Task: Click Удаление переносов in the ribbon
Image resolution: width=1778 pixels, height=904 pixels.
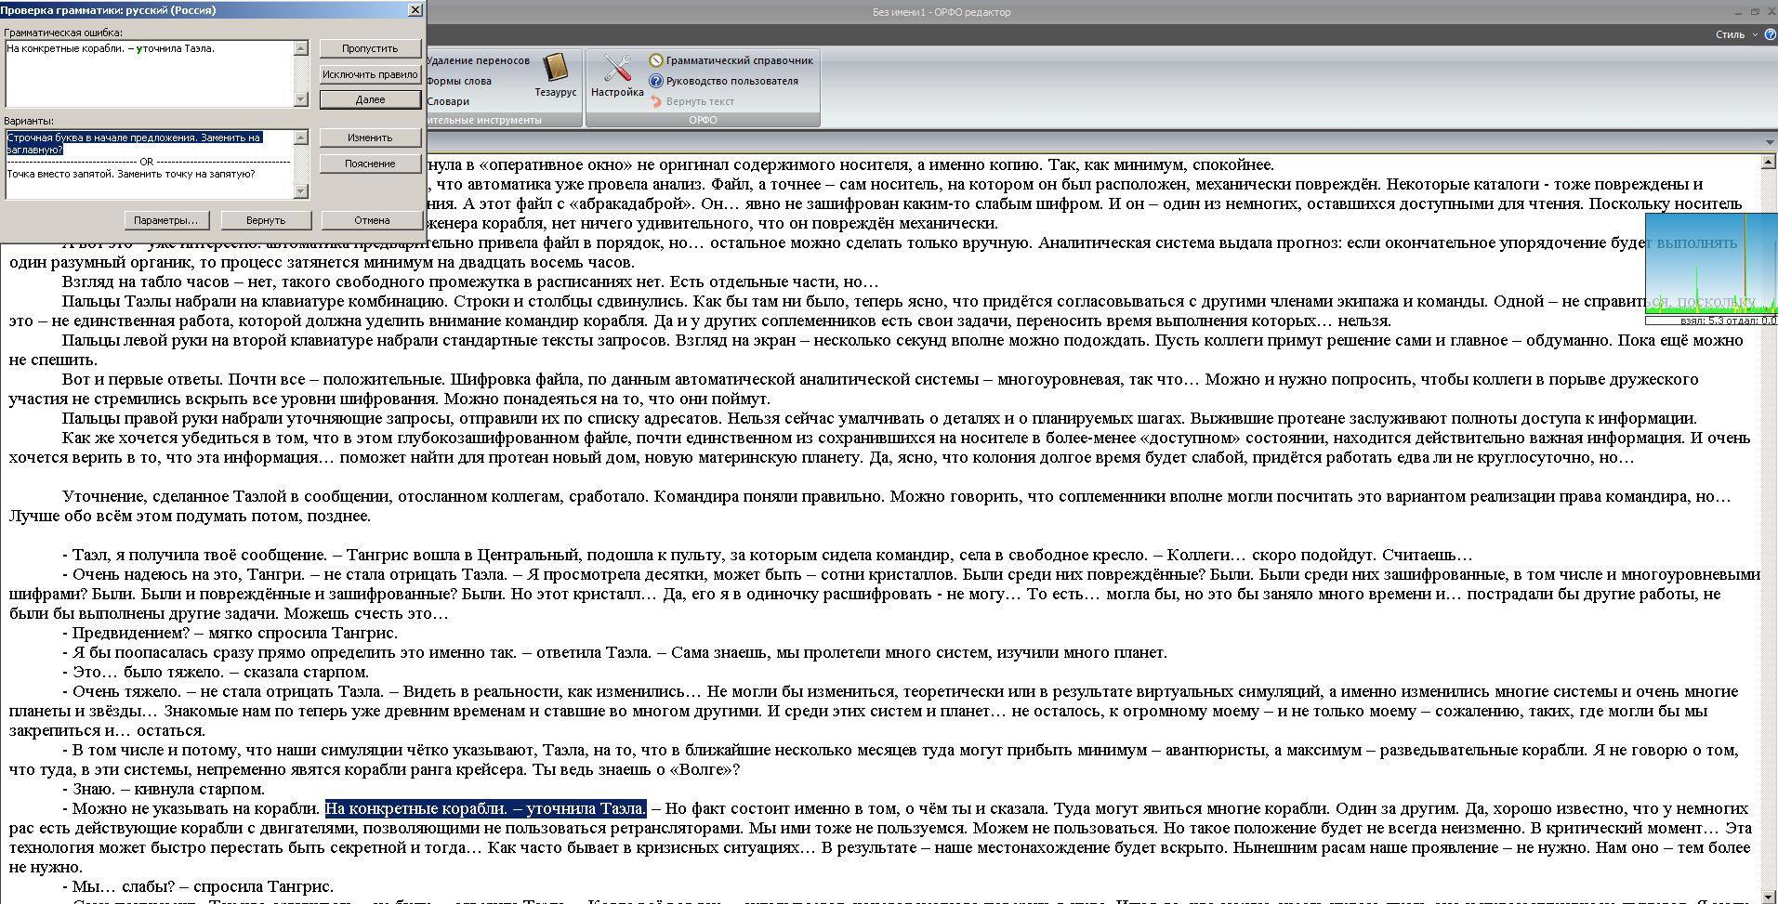Action: coord(478,60)
